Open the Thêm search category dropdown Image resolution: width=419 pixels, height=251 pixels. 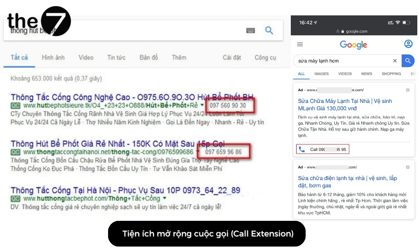pyautogui.click(x=179, y=58)
